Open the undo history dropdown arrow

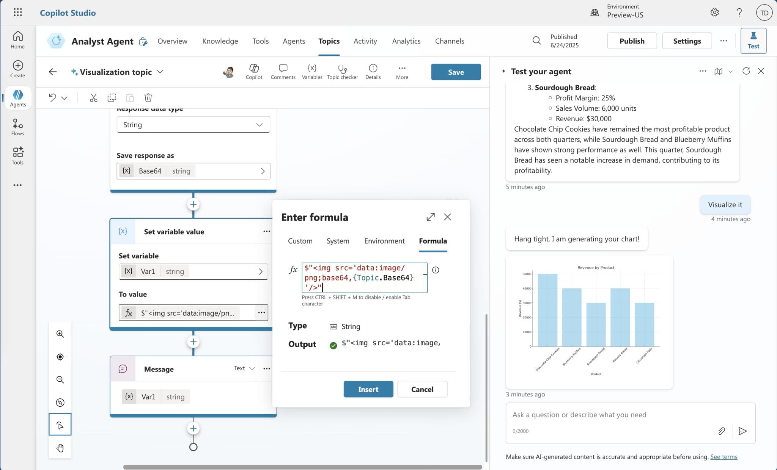(x=64, y=98)
